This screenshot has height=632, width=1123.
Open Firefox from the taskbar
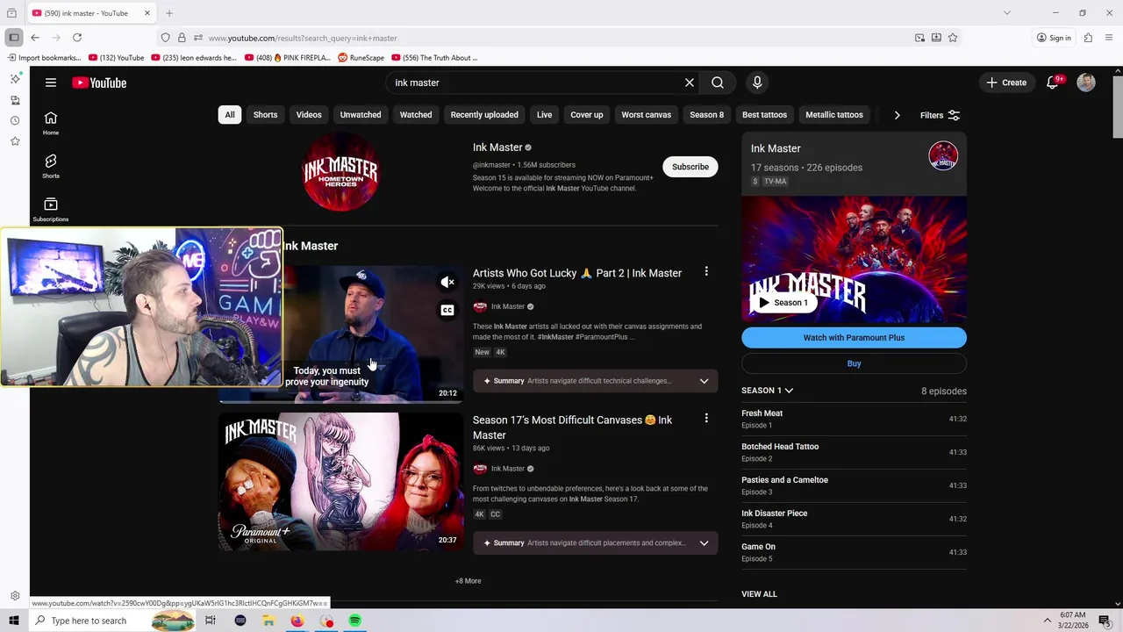point(297,621)
